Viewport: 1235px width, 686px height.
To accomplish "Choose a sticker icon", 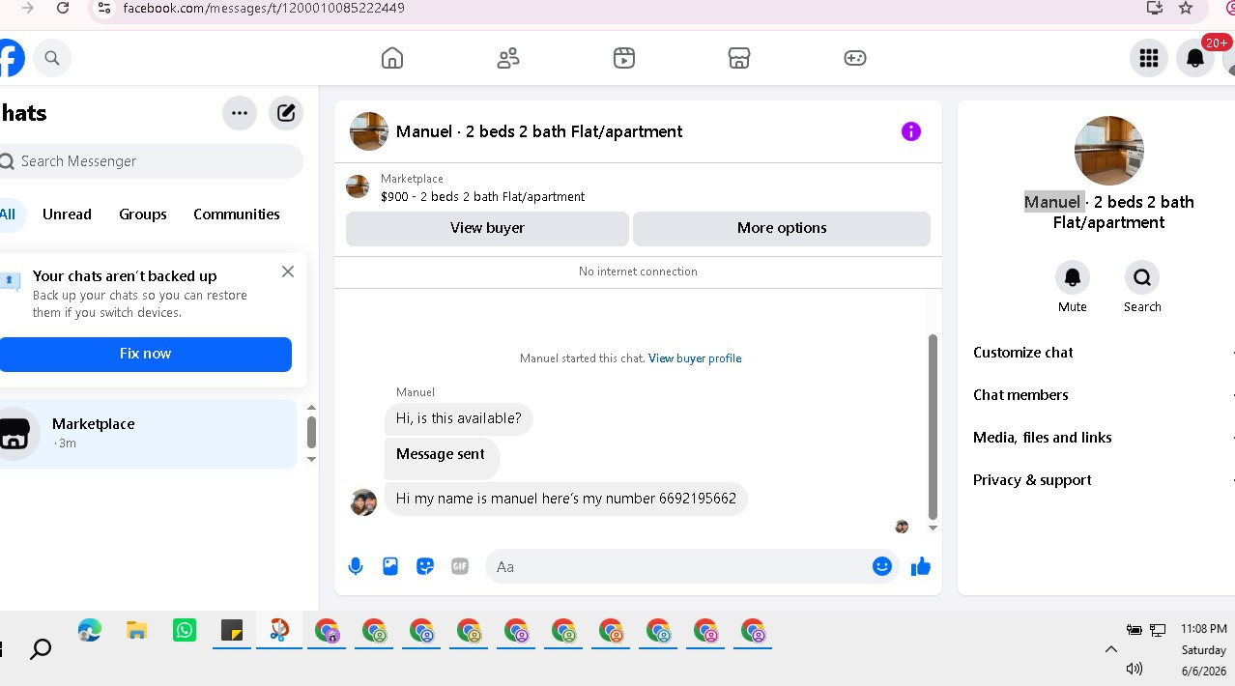I will tap(425, 566).
